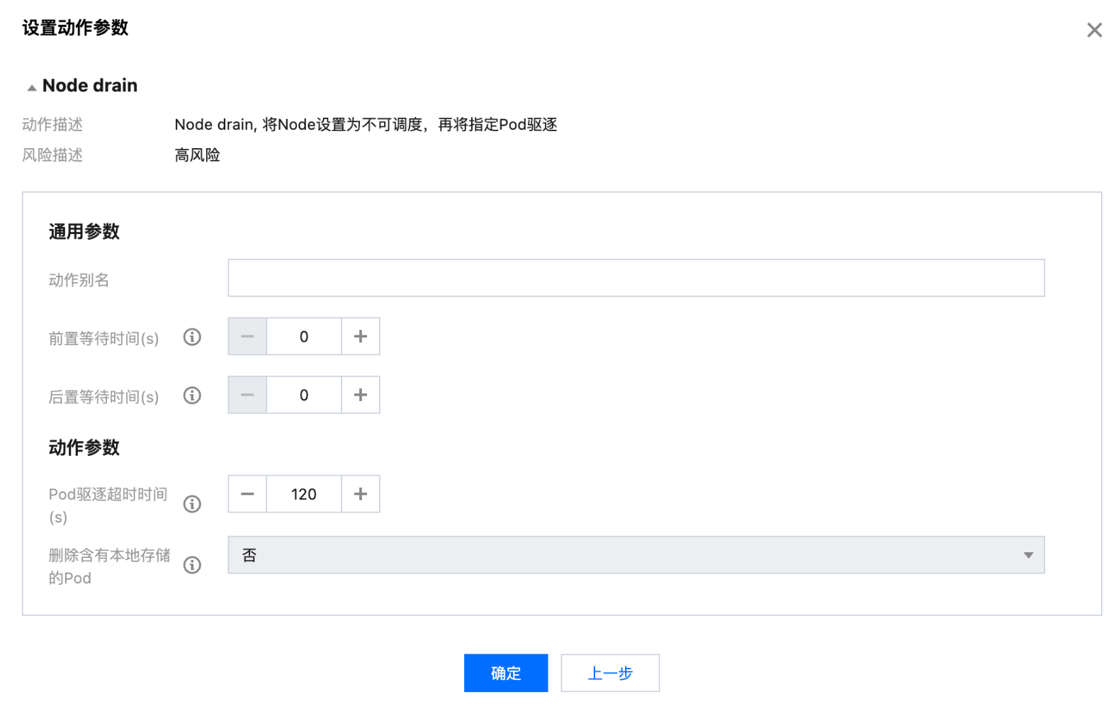Decrease 前置等待时间 with minus button
Viewport: 1116px width, 704px height.
point(247,337)
